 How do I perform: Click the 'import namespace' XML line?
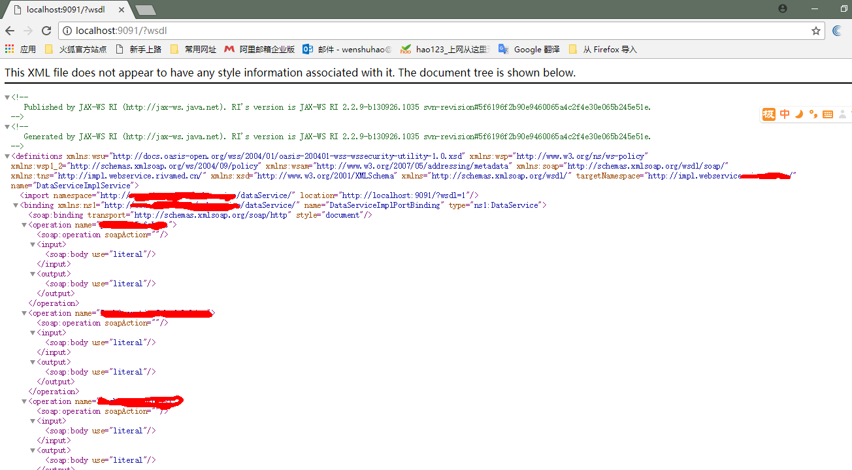tap(250, 195)
